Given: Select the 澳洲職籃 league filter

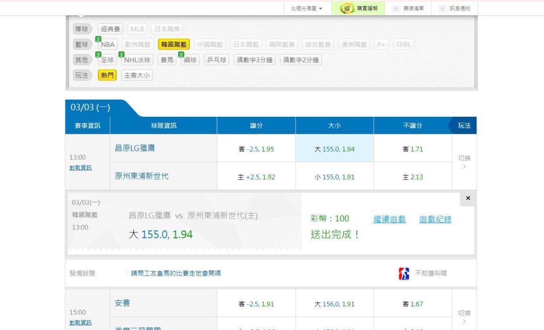Looking at the screenshot, I should [x=354, y=44].
